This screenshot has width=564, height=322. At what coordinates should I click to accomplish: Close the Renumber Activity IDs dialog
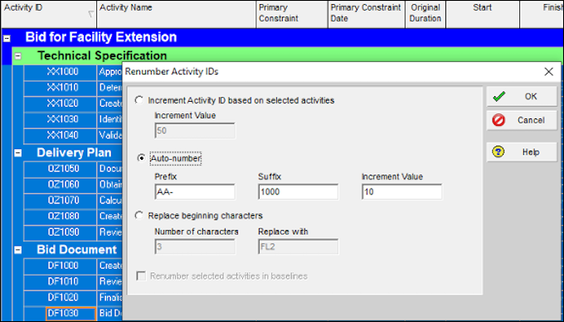[x=548, y=72]
